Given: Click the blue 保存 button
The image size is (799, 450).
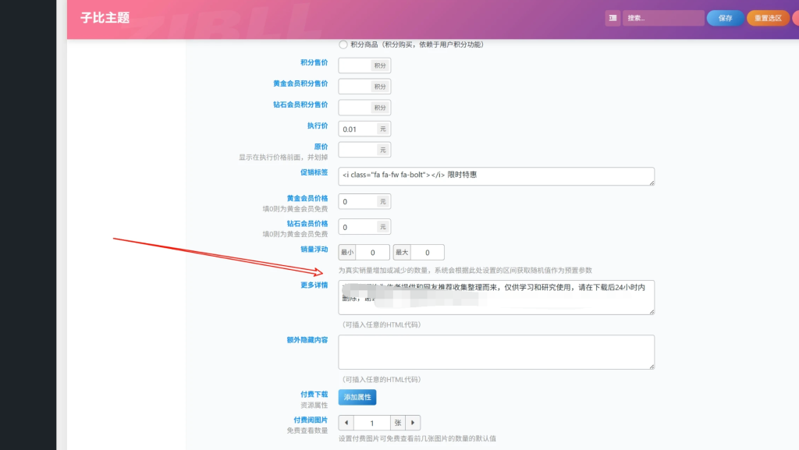Looking at the screenshot, I should pyautogui.click(x=725, y=18).
